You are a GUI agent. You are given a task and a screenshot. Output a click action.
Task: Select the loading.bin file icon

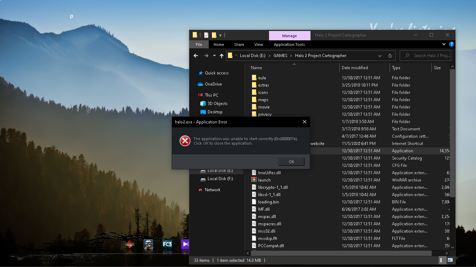(x=254, y=202)
